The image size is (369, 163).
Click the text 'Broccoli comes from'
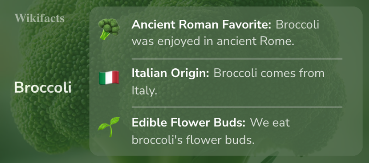[269, 74]
